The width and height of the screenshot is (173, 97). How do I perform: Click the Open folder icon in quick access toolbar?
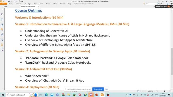[4, 1]
